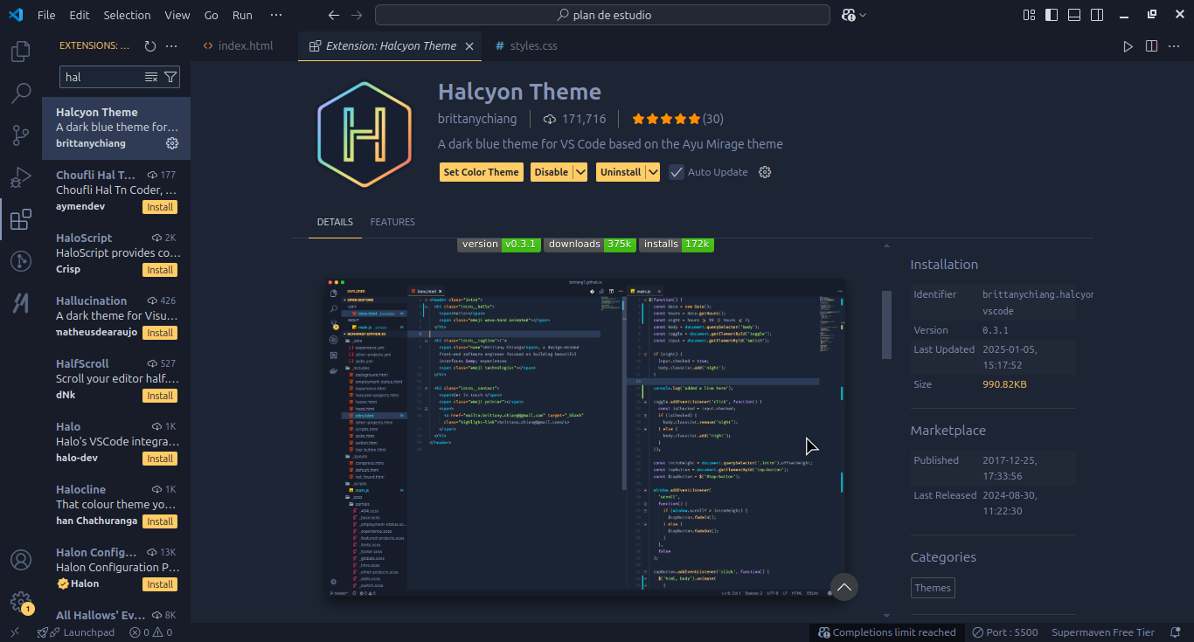
Task: Install the Hallucination theme extension
Action: coord(160,333)
